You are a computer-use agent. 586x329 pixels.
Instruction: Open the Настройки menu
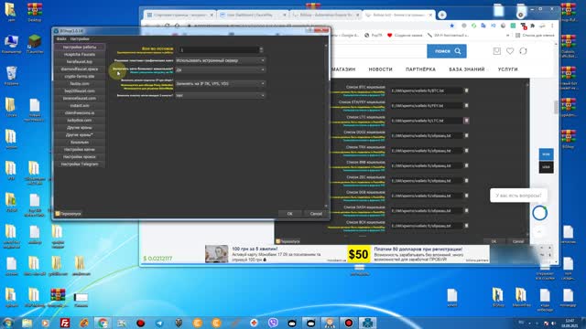(80, 38)
